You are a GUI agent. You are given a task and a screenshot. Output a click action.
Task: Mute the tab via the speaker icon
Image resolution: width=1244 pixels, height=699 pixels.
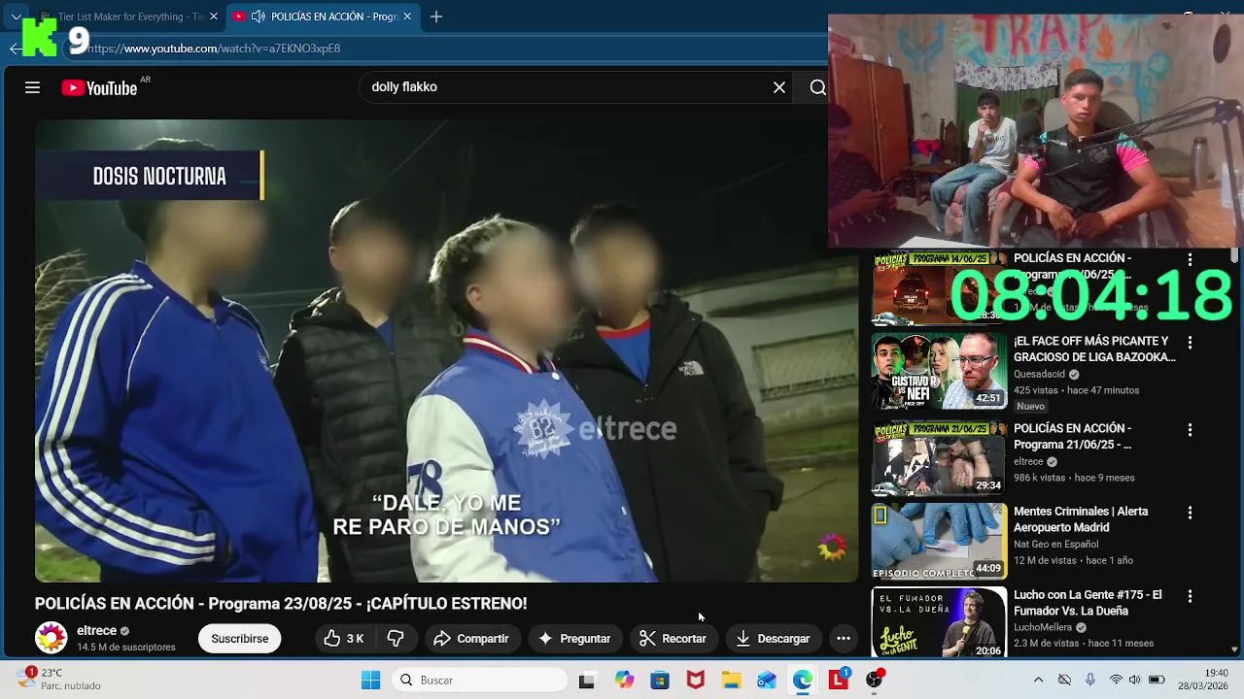[258, 17]
